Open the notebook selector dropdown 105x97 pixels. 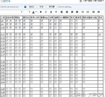coord(103,1)
